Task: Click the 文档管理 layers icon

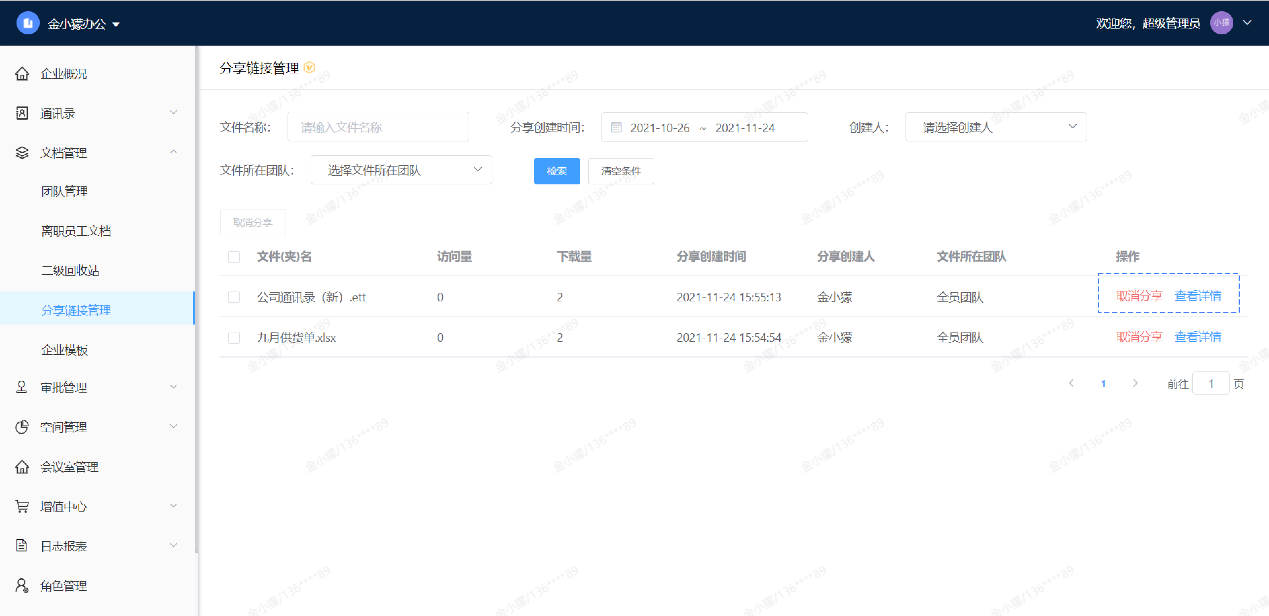Action: 22,153
